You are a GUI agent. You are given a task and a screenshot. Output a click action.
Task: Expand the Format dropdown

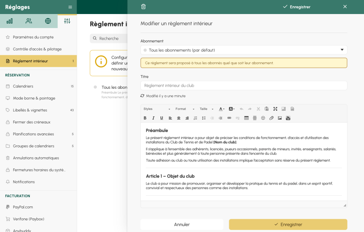[184, 109]
